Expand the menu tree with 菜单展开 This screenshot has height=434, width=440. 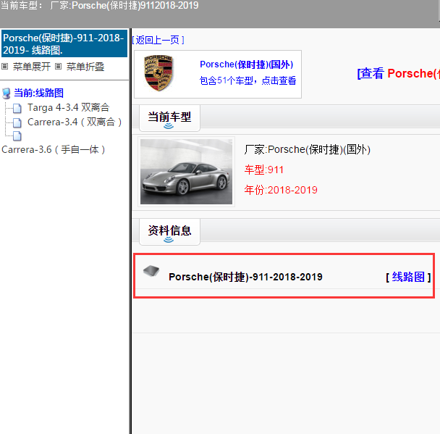click(32, 67)
